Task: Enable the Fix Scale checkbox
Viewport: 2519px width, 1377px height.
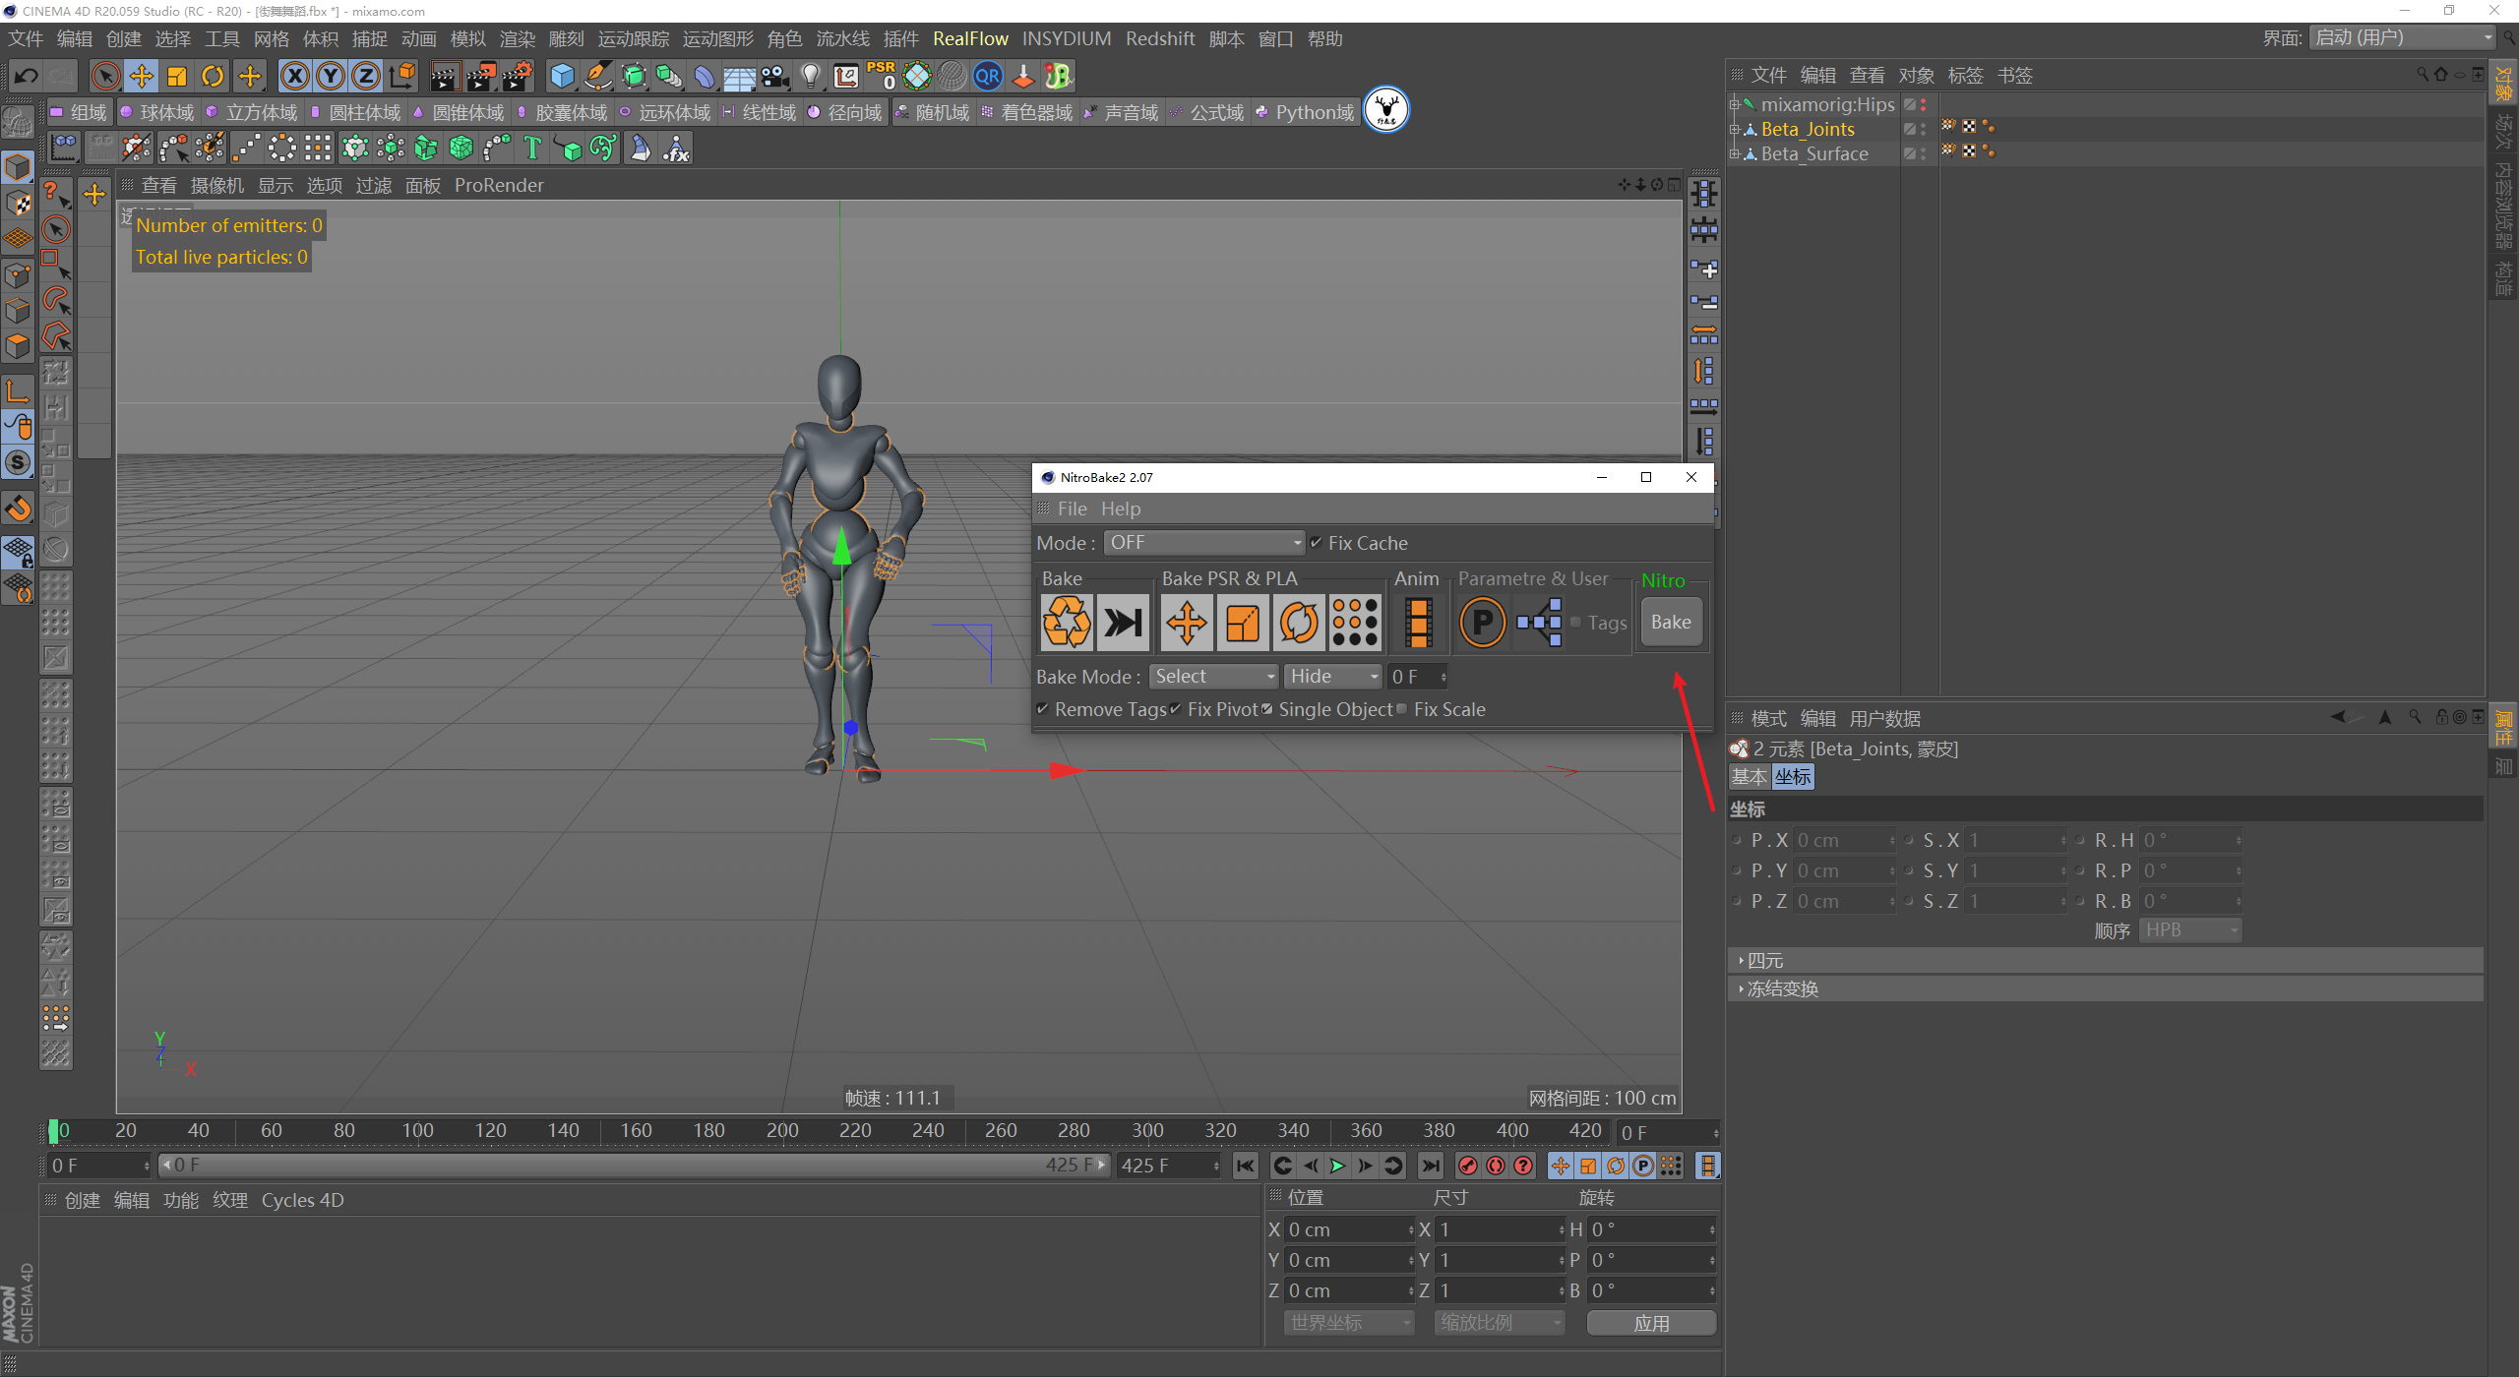Action: coord(1402,709)
